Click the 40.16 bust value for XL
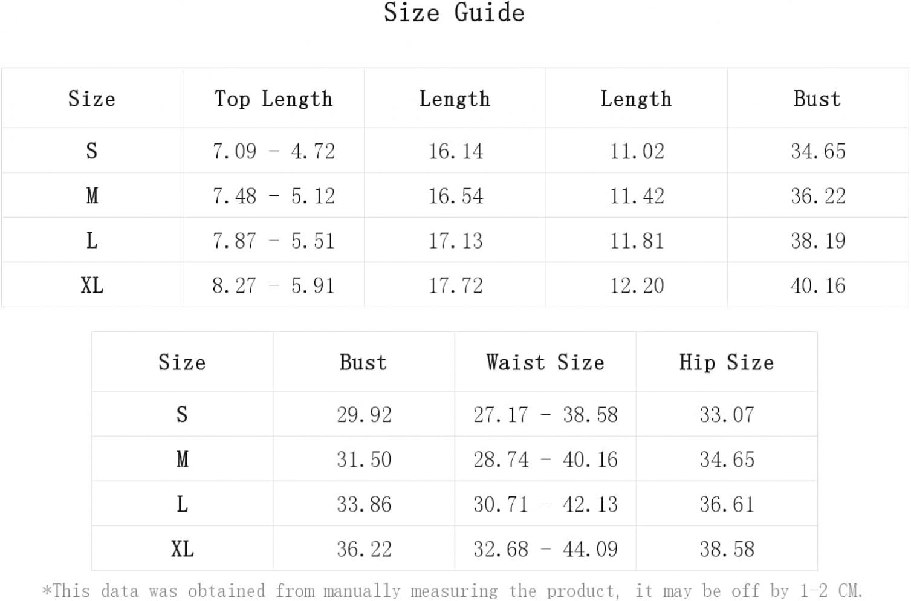 [818, 285]
